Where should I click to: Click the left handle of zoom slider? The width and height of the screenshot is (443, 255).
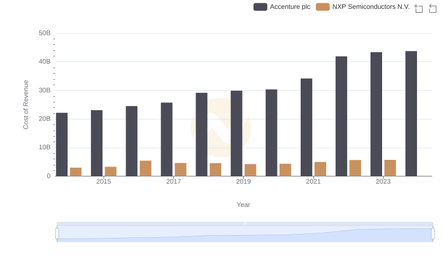[x=57, y=234]
